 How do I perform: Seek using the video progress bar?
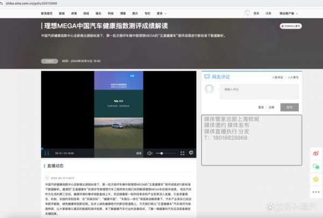(118, 149)
